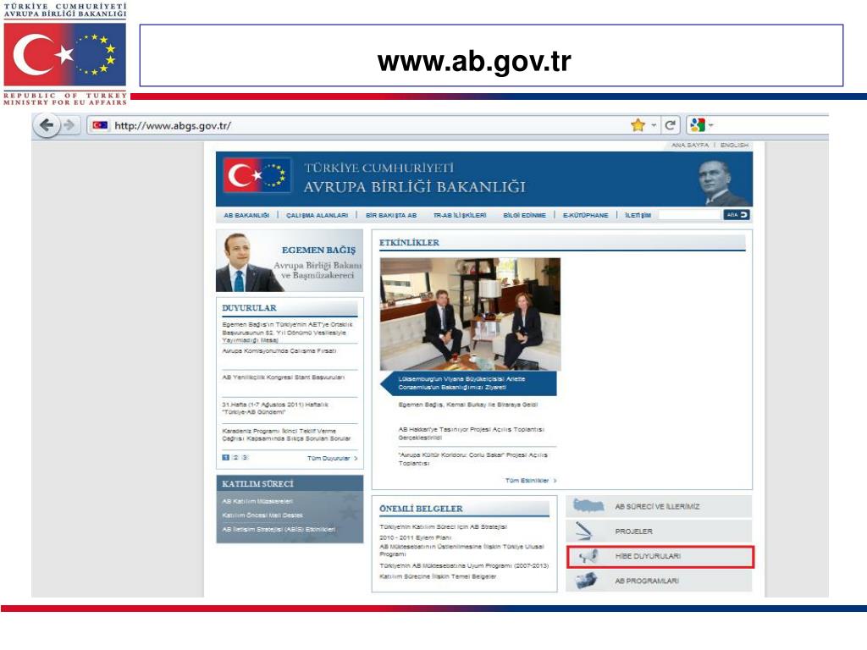Bookmark the page with the star icon
The width and height of the screenshot is (867, 650).
tap(638, 125)
